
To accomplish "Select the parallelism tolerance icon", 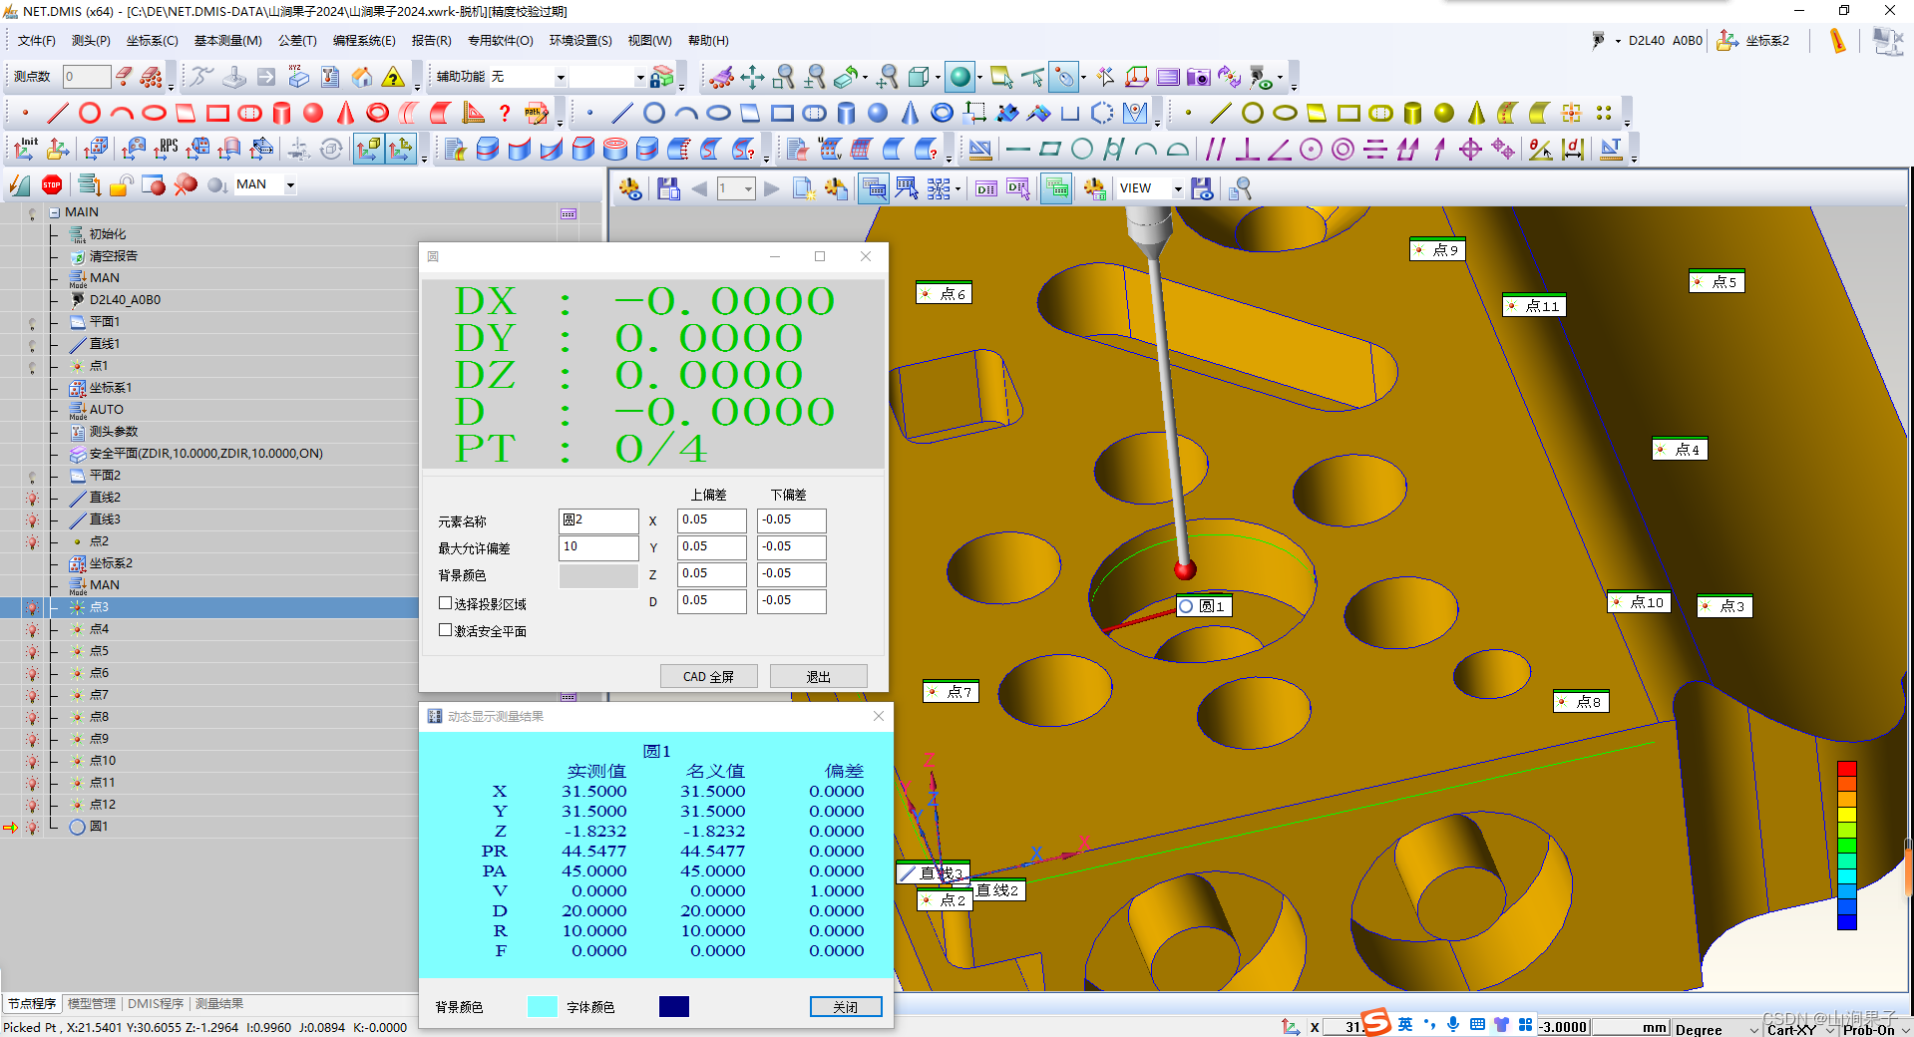I will [1215, 150].
